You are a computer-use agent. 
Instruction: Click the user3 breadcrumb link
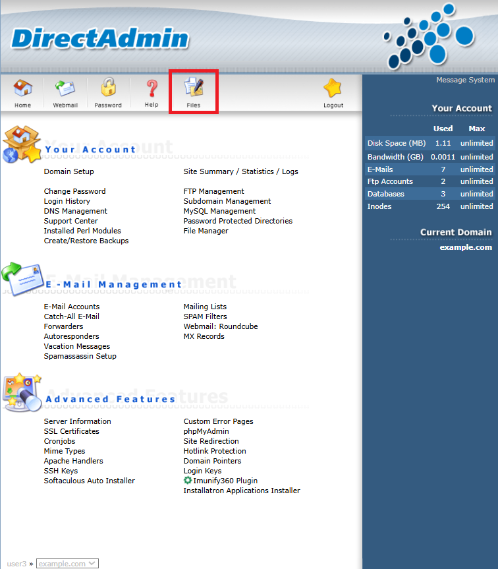coord(16,564)
